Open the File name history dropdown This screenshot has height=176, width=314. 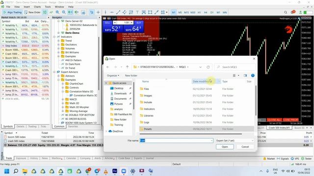click(x=211, y=141)
